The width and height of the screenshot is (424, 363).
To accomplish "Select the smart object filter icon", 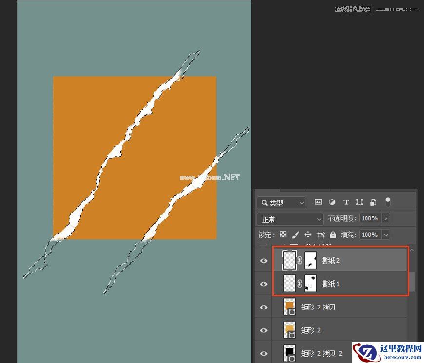I will (373, 202).
